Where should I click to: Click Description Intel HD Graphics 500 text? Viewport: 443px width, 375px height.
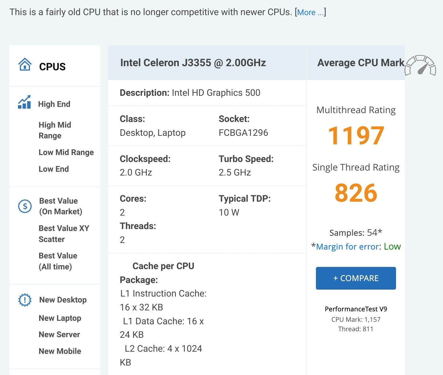pyautogui.click(x=190, y=93)
